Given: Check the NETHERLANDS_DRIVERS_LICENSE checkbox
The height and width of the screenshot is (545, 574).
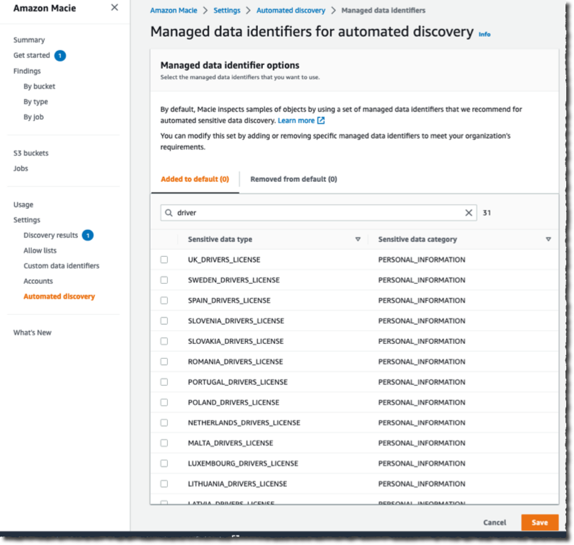Looking at the screenshot, I should (x=164, y=423).
